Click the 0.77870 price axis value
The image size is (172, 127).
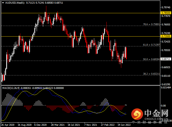pyautogui.click(x=166, y=16)
